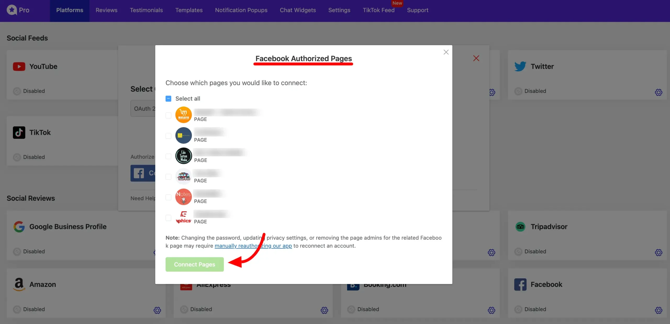Open Booking.com settings gear icon
The height and width of the screenshot is (324, 670).
tap(491, 310)
